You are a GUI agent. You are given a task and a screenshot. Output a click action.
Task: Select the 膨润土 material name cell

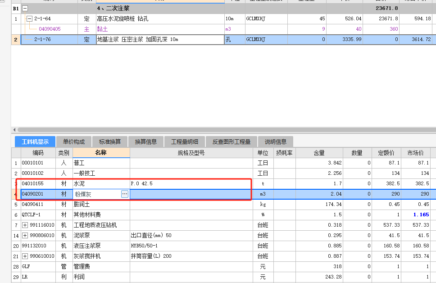[x=101, y=204]
